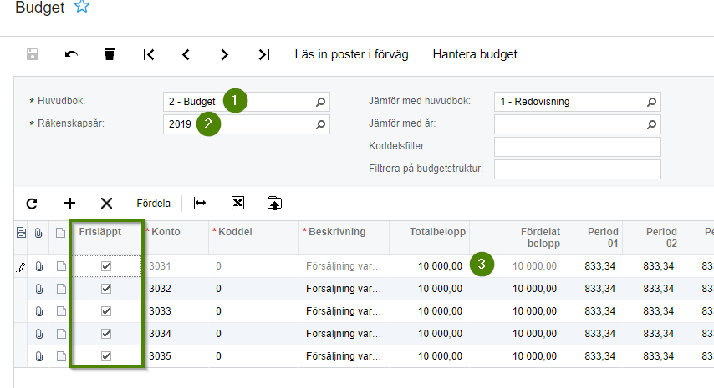Open the Hantera budget menu

[x=474, y=54]
